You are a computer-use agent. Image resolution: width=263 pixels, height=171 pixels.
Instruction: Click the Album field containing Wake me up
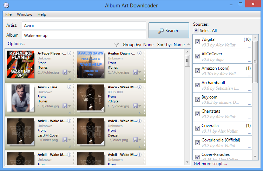(x=84, y=35)
